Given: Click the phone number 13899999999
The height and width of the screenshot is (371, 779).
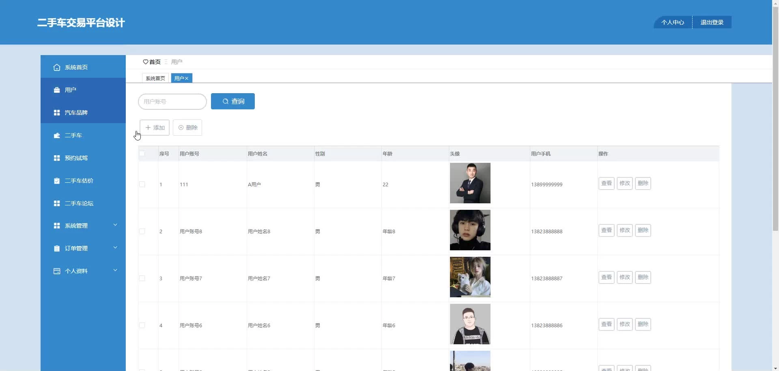Looking at the screenshot, I should 547,185.
